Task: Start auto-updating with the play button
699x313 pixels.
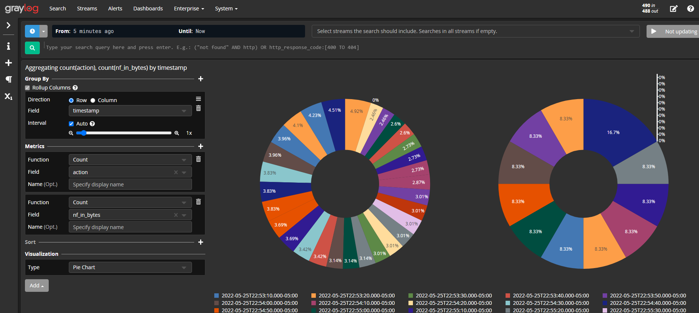Action: click(x=654, y=31)
